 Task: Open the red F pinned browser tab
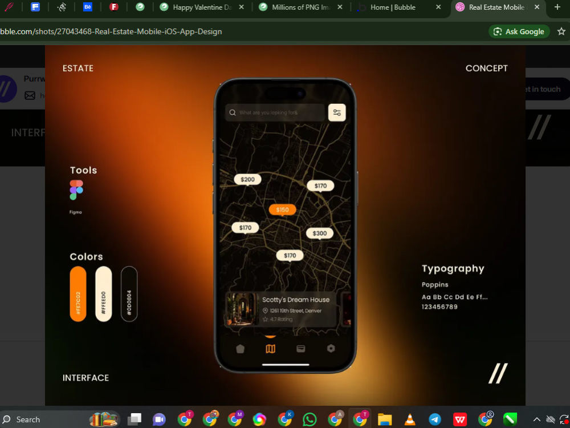tap(114, 7)
